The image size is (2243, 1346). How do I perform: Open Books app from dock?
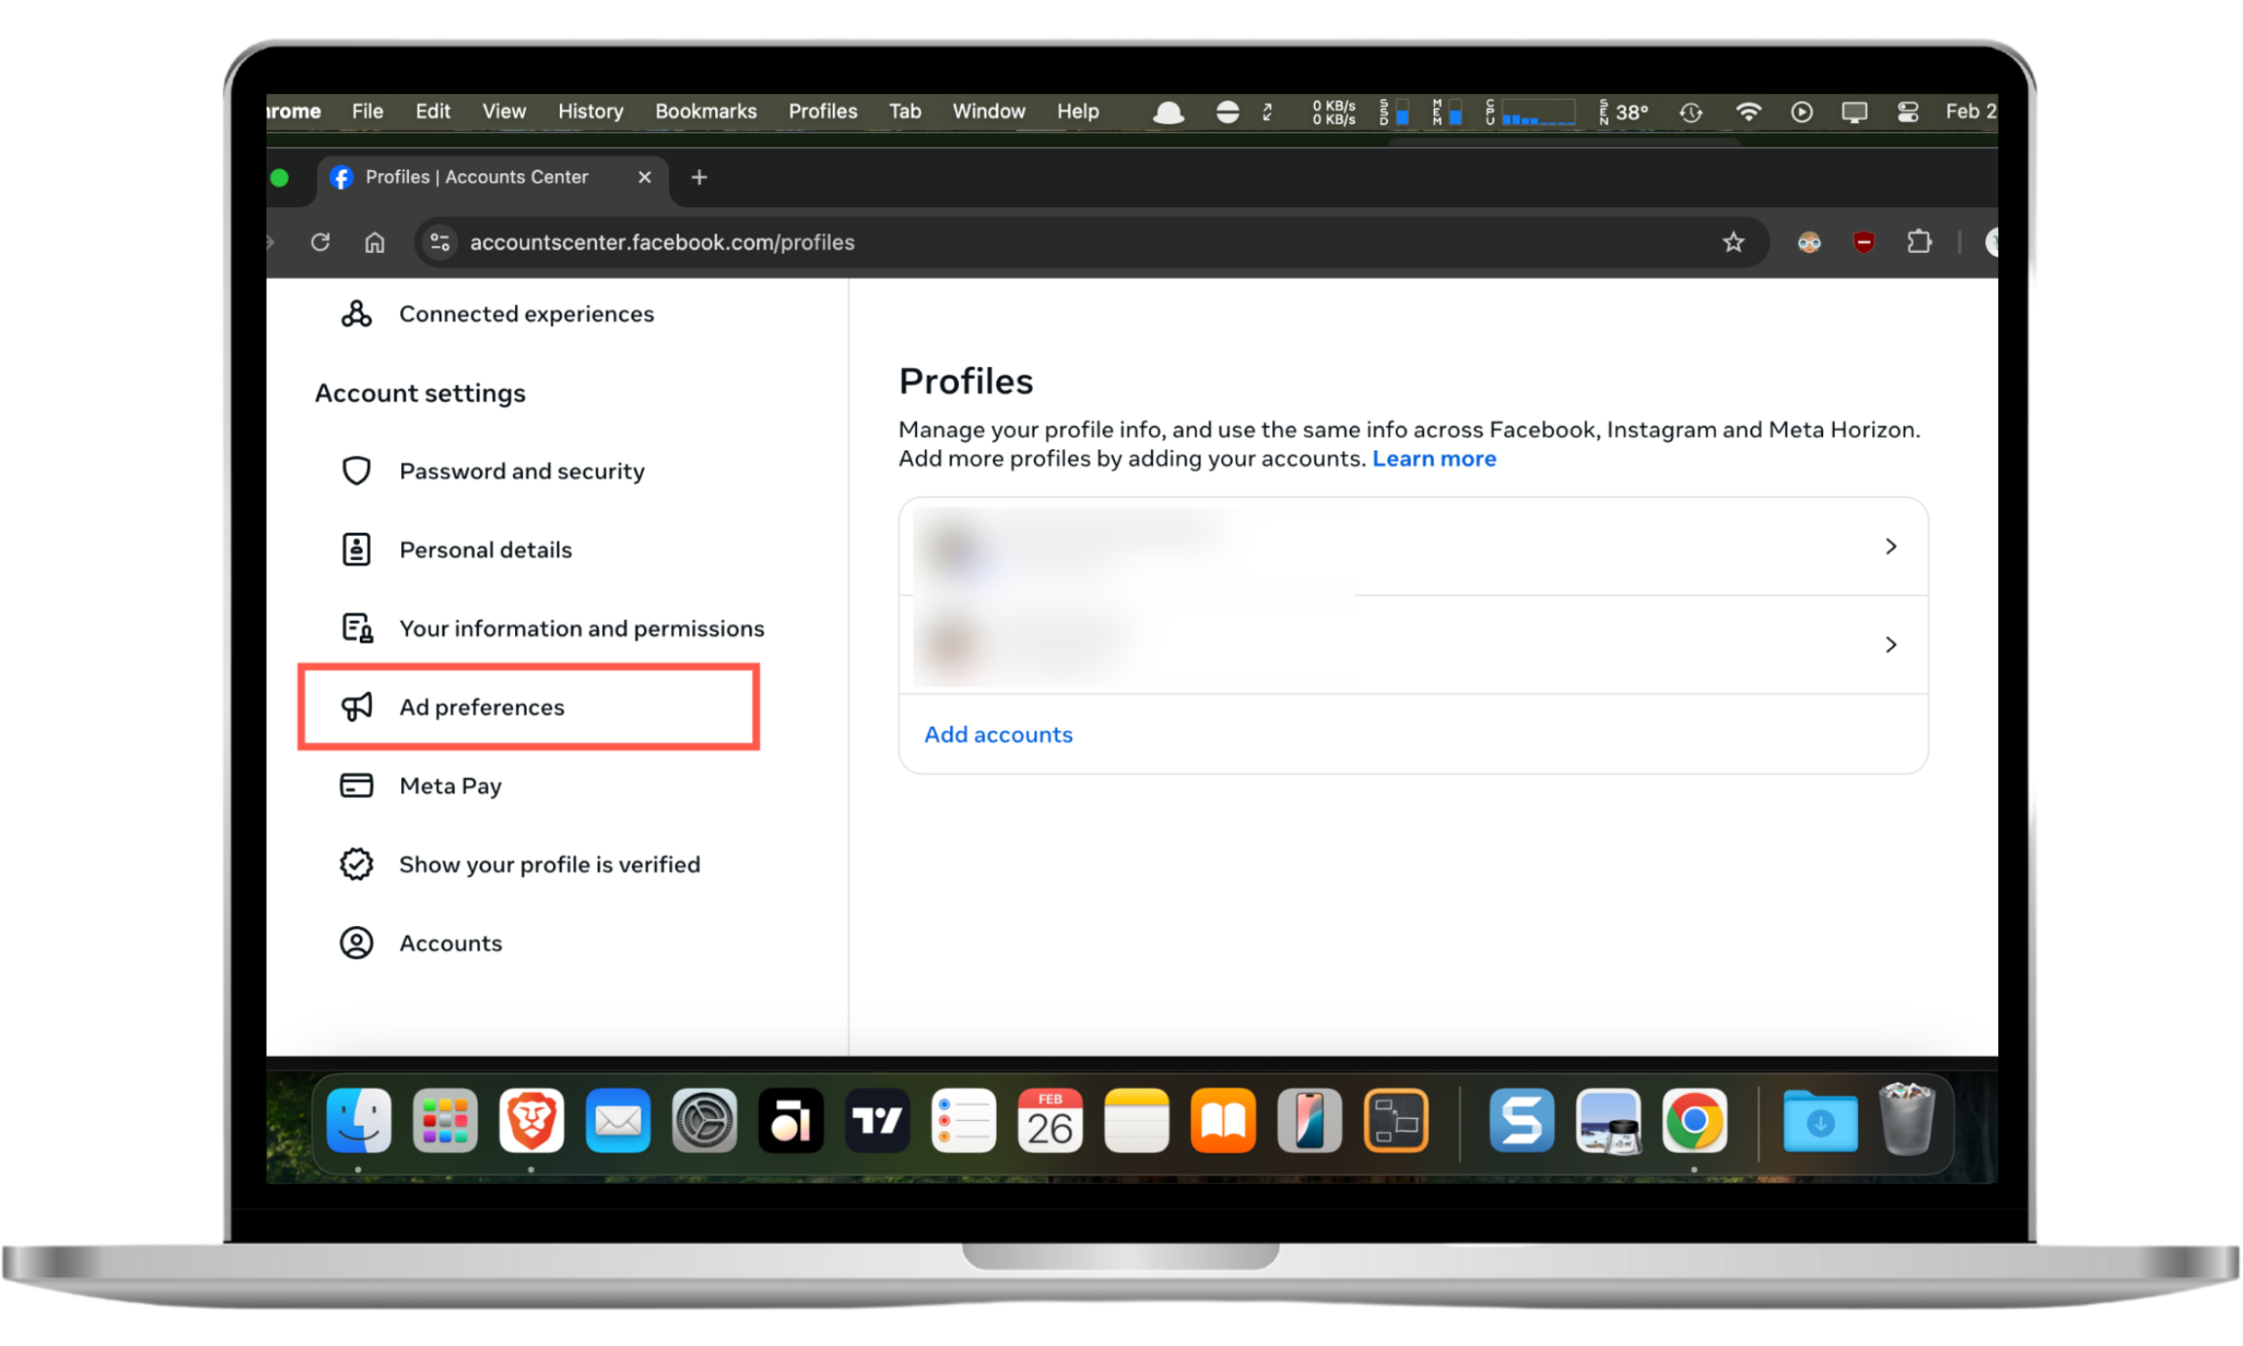coord(1223,1122)
